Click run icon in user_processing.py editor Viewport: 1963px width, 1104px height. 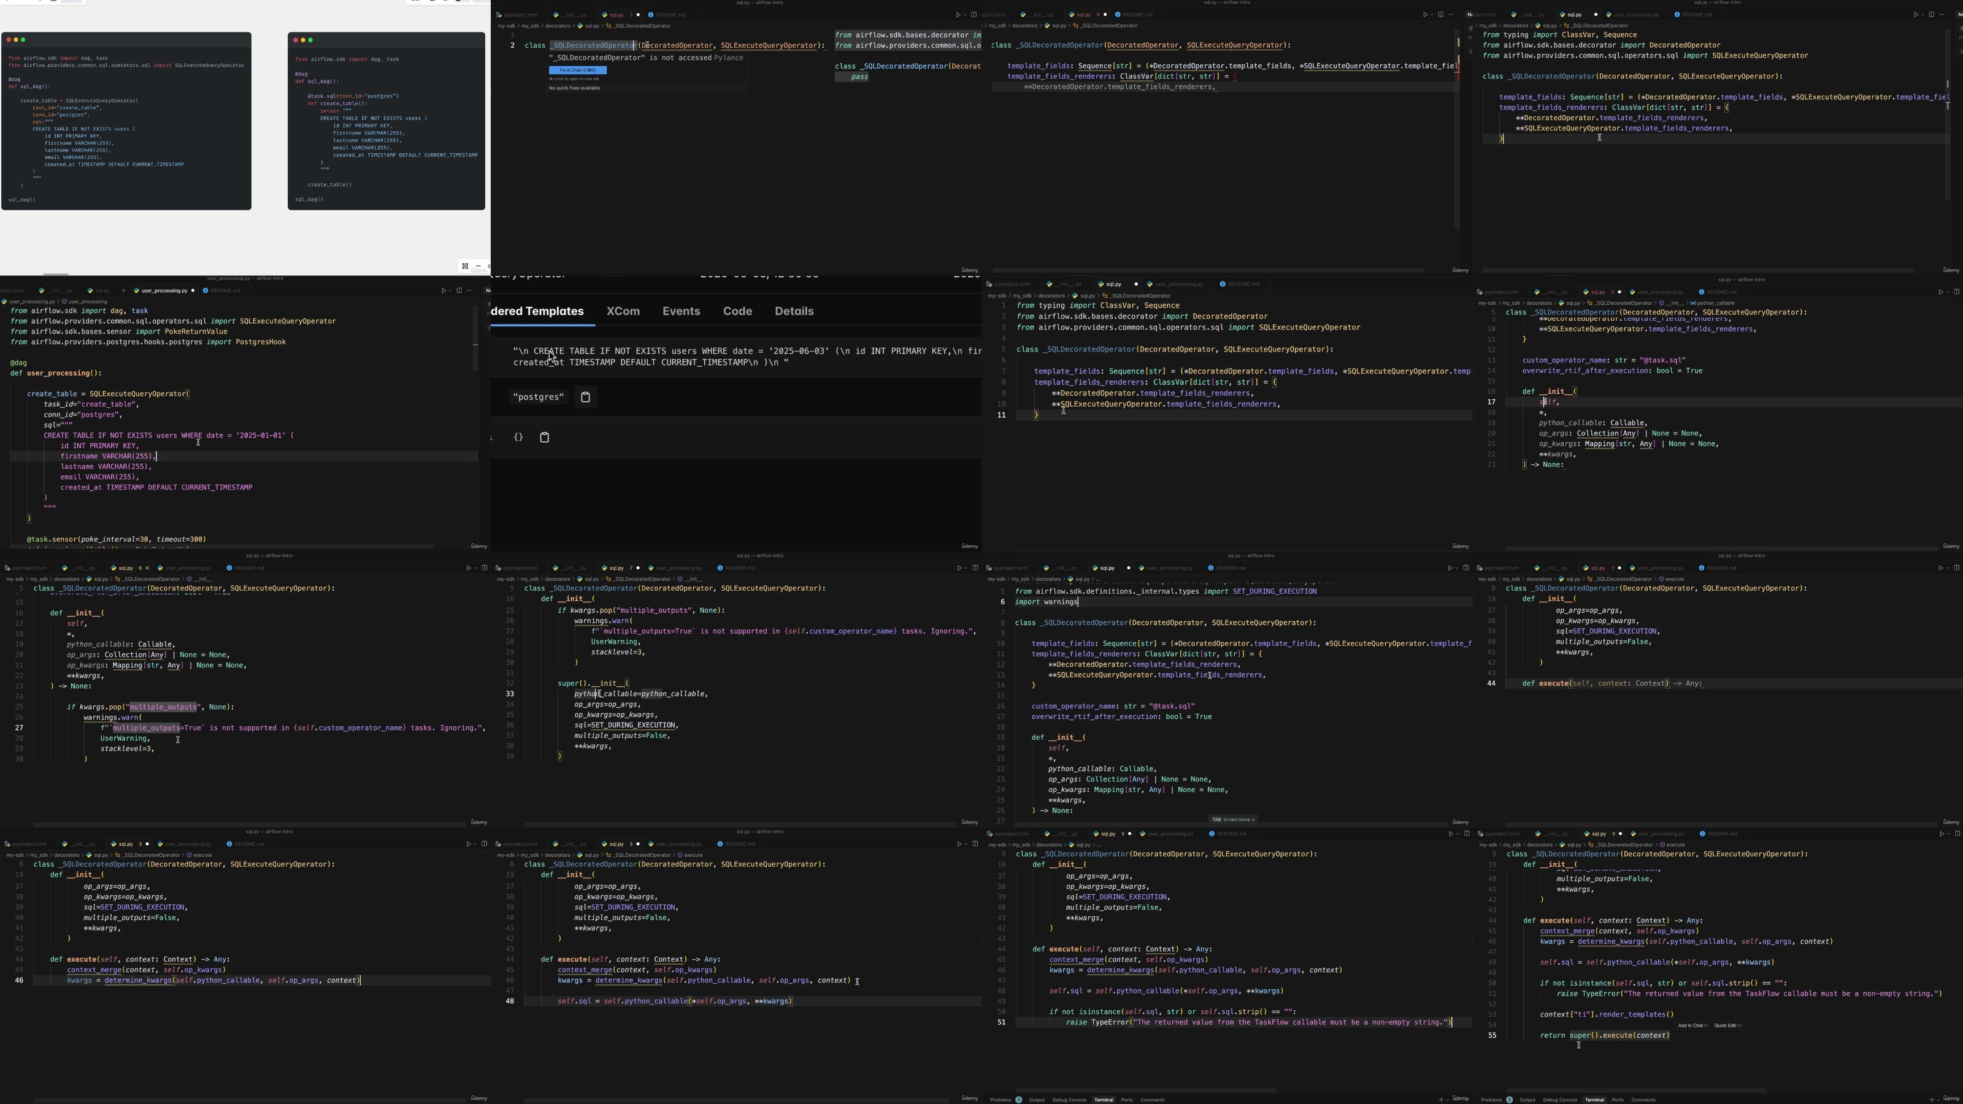pyautogui.click(x=444, y=290)
